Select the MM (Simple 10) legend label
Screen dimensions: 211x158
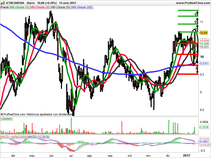(19, 7)
